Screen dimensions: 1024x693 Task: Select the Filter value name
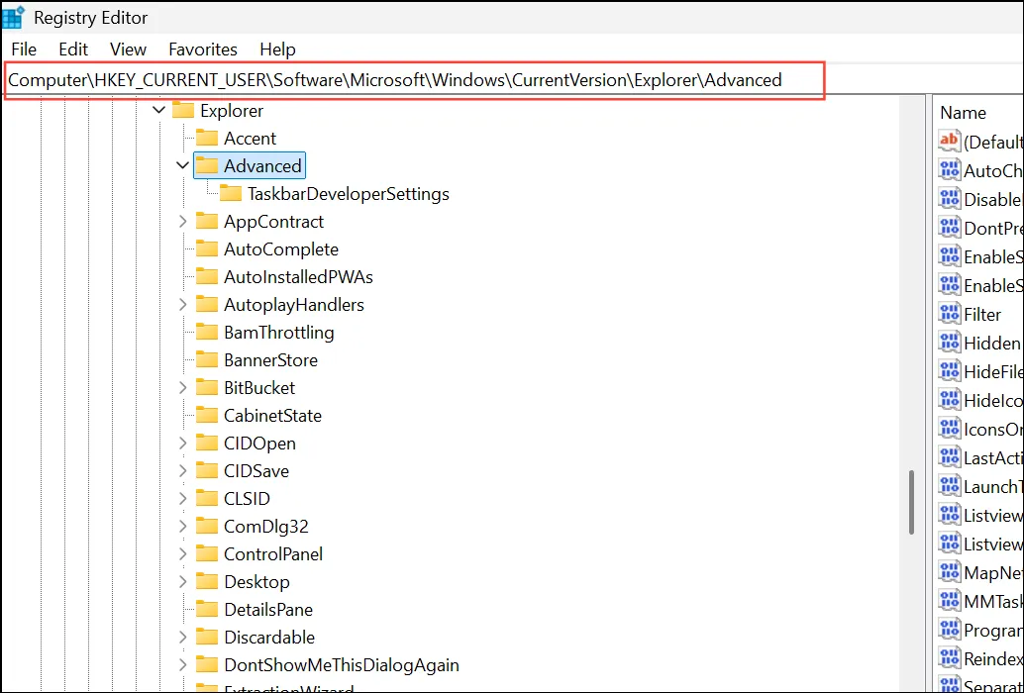click(982, 315)
